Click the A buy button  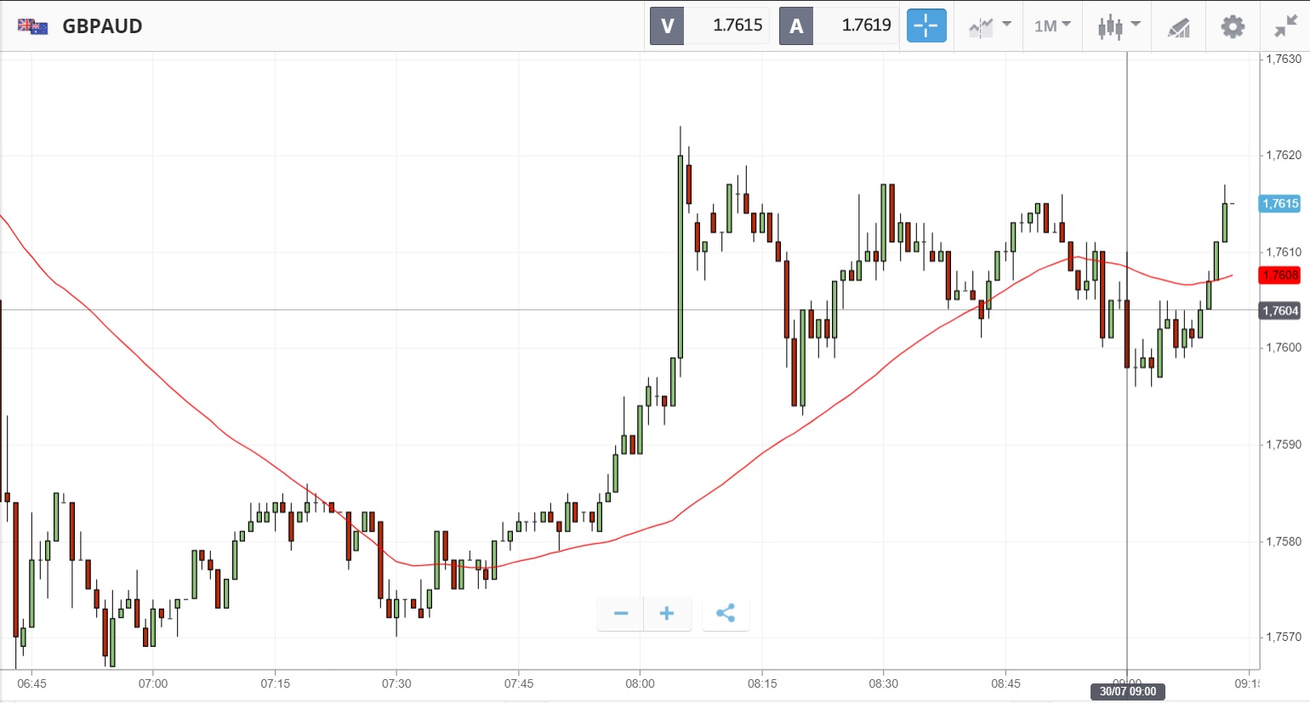pyautogui.click(x=796, y=26)
